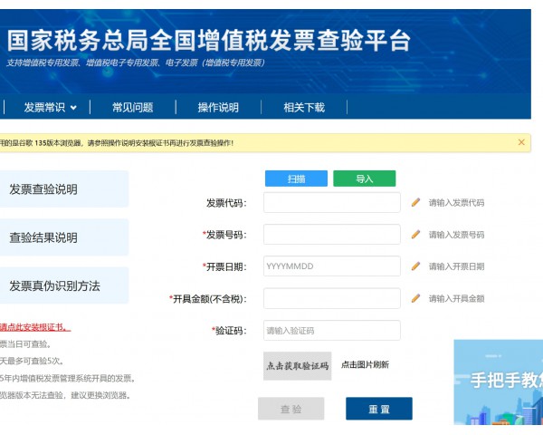Click the green 导入 button
Image resolution: width=543 pixels, height=435 pixels.
tap(365, 179)
